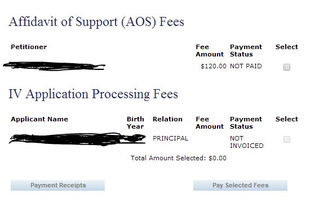
Task: Click the NOT INVOICED payment status text
Action: (x=247, y=142)
